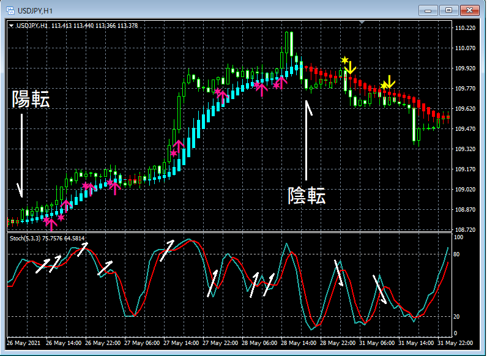Click the 108.720 price scale label
The image size is (487, 356).
point(465,230)
